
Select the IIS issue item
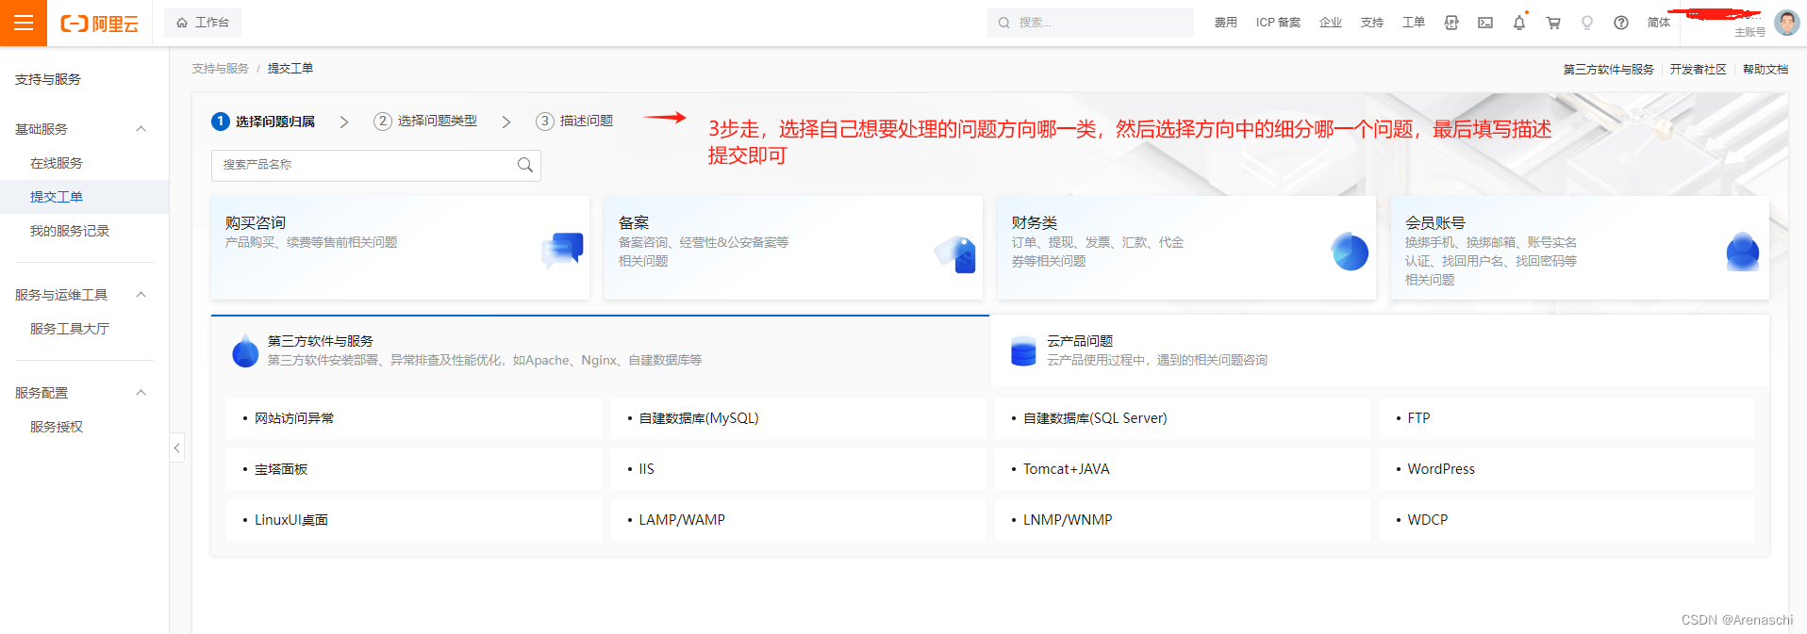(x=799, y=469)
